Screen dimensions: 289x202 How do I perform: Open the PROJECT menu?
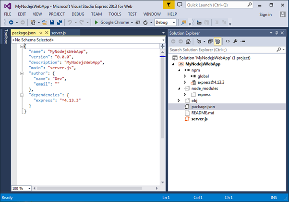(x=57, y=14)
